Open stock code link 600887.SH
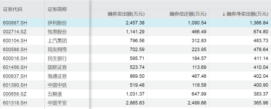Screen dimensions: 271x109 pyautogui.click(x=15, y=23)
